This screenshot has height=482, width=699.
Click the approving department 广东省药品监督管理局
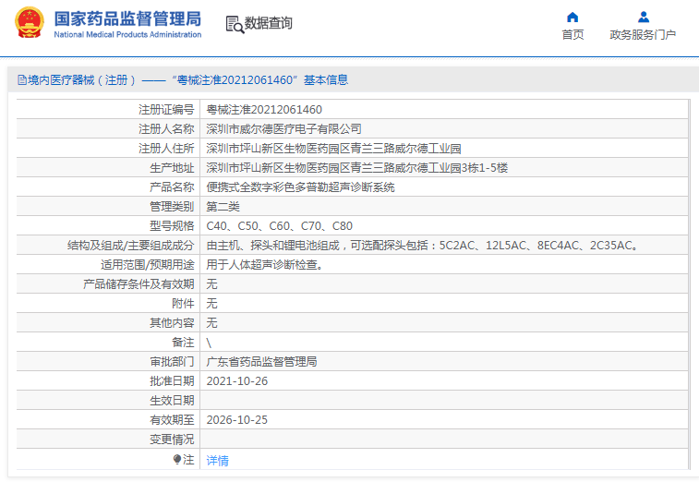(261, 362)
